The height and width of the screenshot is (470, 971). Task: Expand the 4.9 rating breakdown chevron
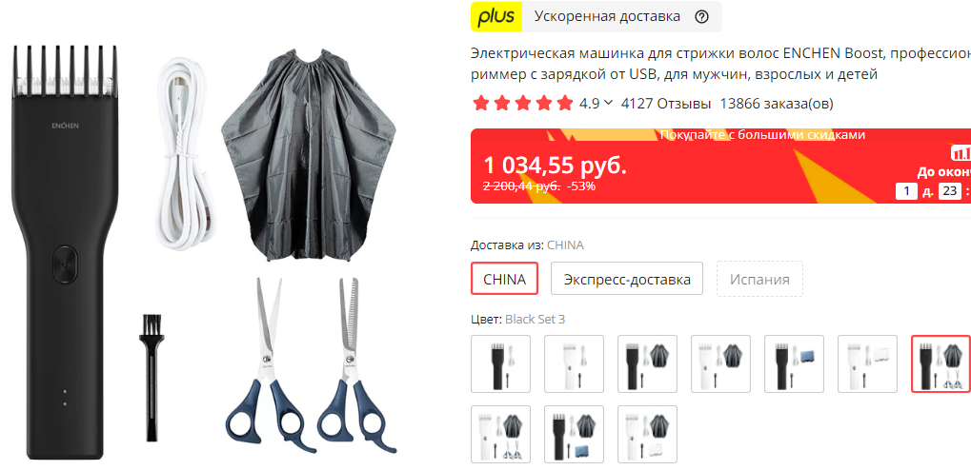[x=608, y=103]
